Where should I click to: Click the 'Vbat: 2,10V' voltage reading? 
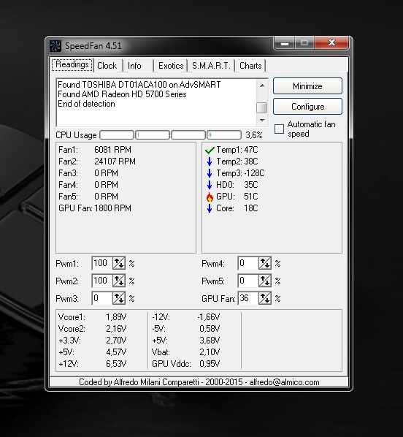[x=185, y=352]
